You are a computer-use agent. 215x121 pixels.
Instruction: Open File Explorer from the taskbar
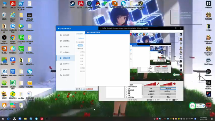[x=25, y=119]
